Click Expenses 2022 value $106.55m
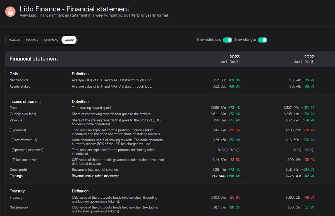Screen dimensions: 335x216 pos(293,130)
